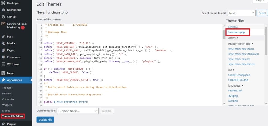
Task: Open style-main-new-rtl.min.css file
Action: coord(244,54)
